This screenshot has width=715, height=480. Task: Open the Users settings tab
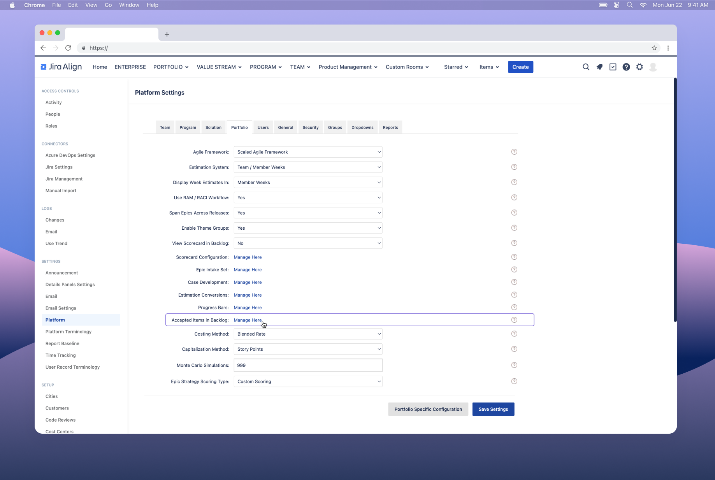click(x=263, y=127)
